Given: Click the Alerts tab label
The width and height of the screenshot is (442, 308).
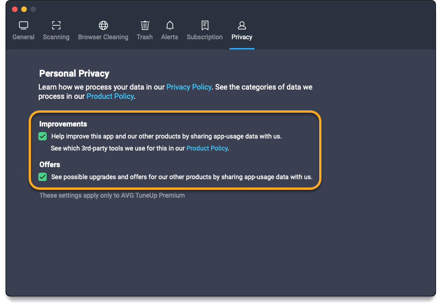Looking at the screenshot, I should click(170, 37).
